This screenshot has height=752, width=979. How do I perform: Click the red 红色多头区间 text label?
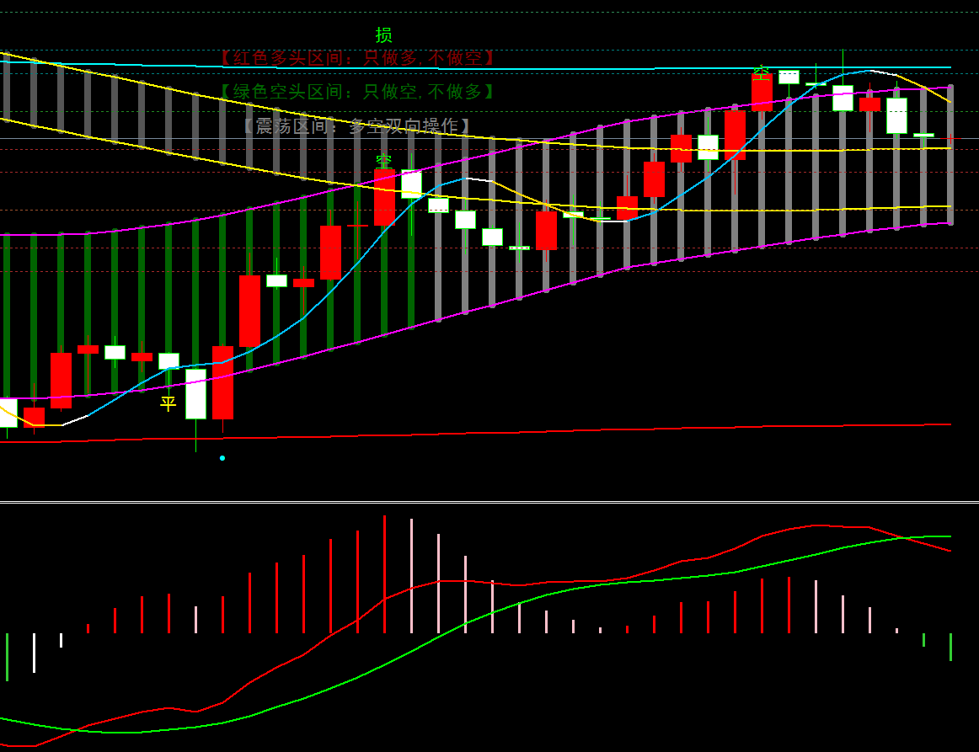[x=357, y=58]
